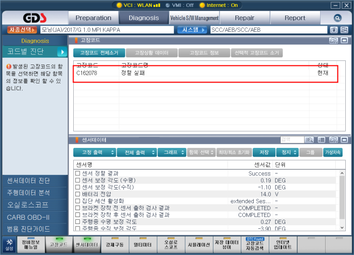354x255 pixels.
Task: Switch to the Report tab
Action: click(295, 18)
